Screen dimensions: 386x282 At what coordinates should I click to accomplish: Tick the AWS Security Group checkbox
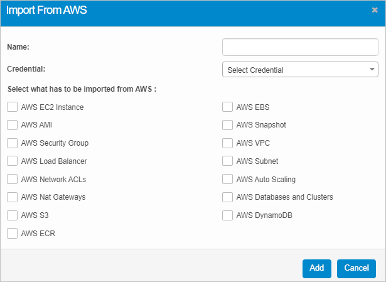click(x=13, y=143)
